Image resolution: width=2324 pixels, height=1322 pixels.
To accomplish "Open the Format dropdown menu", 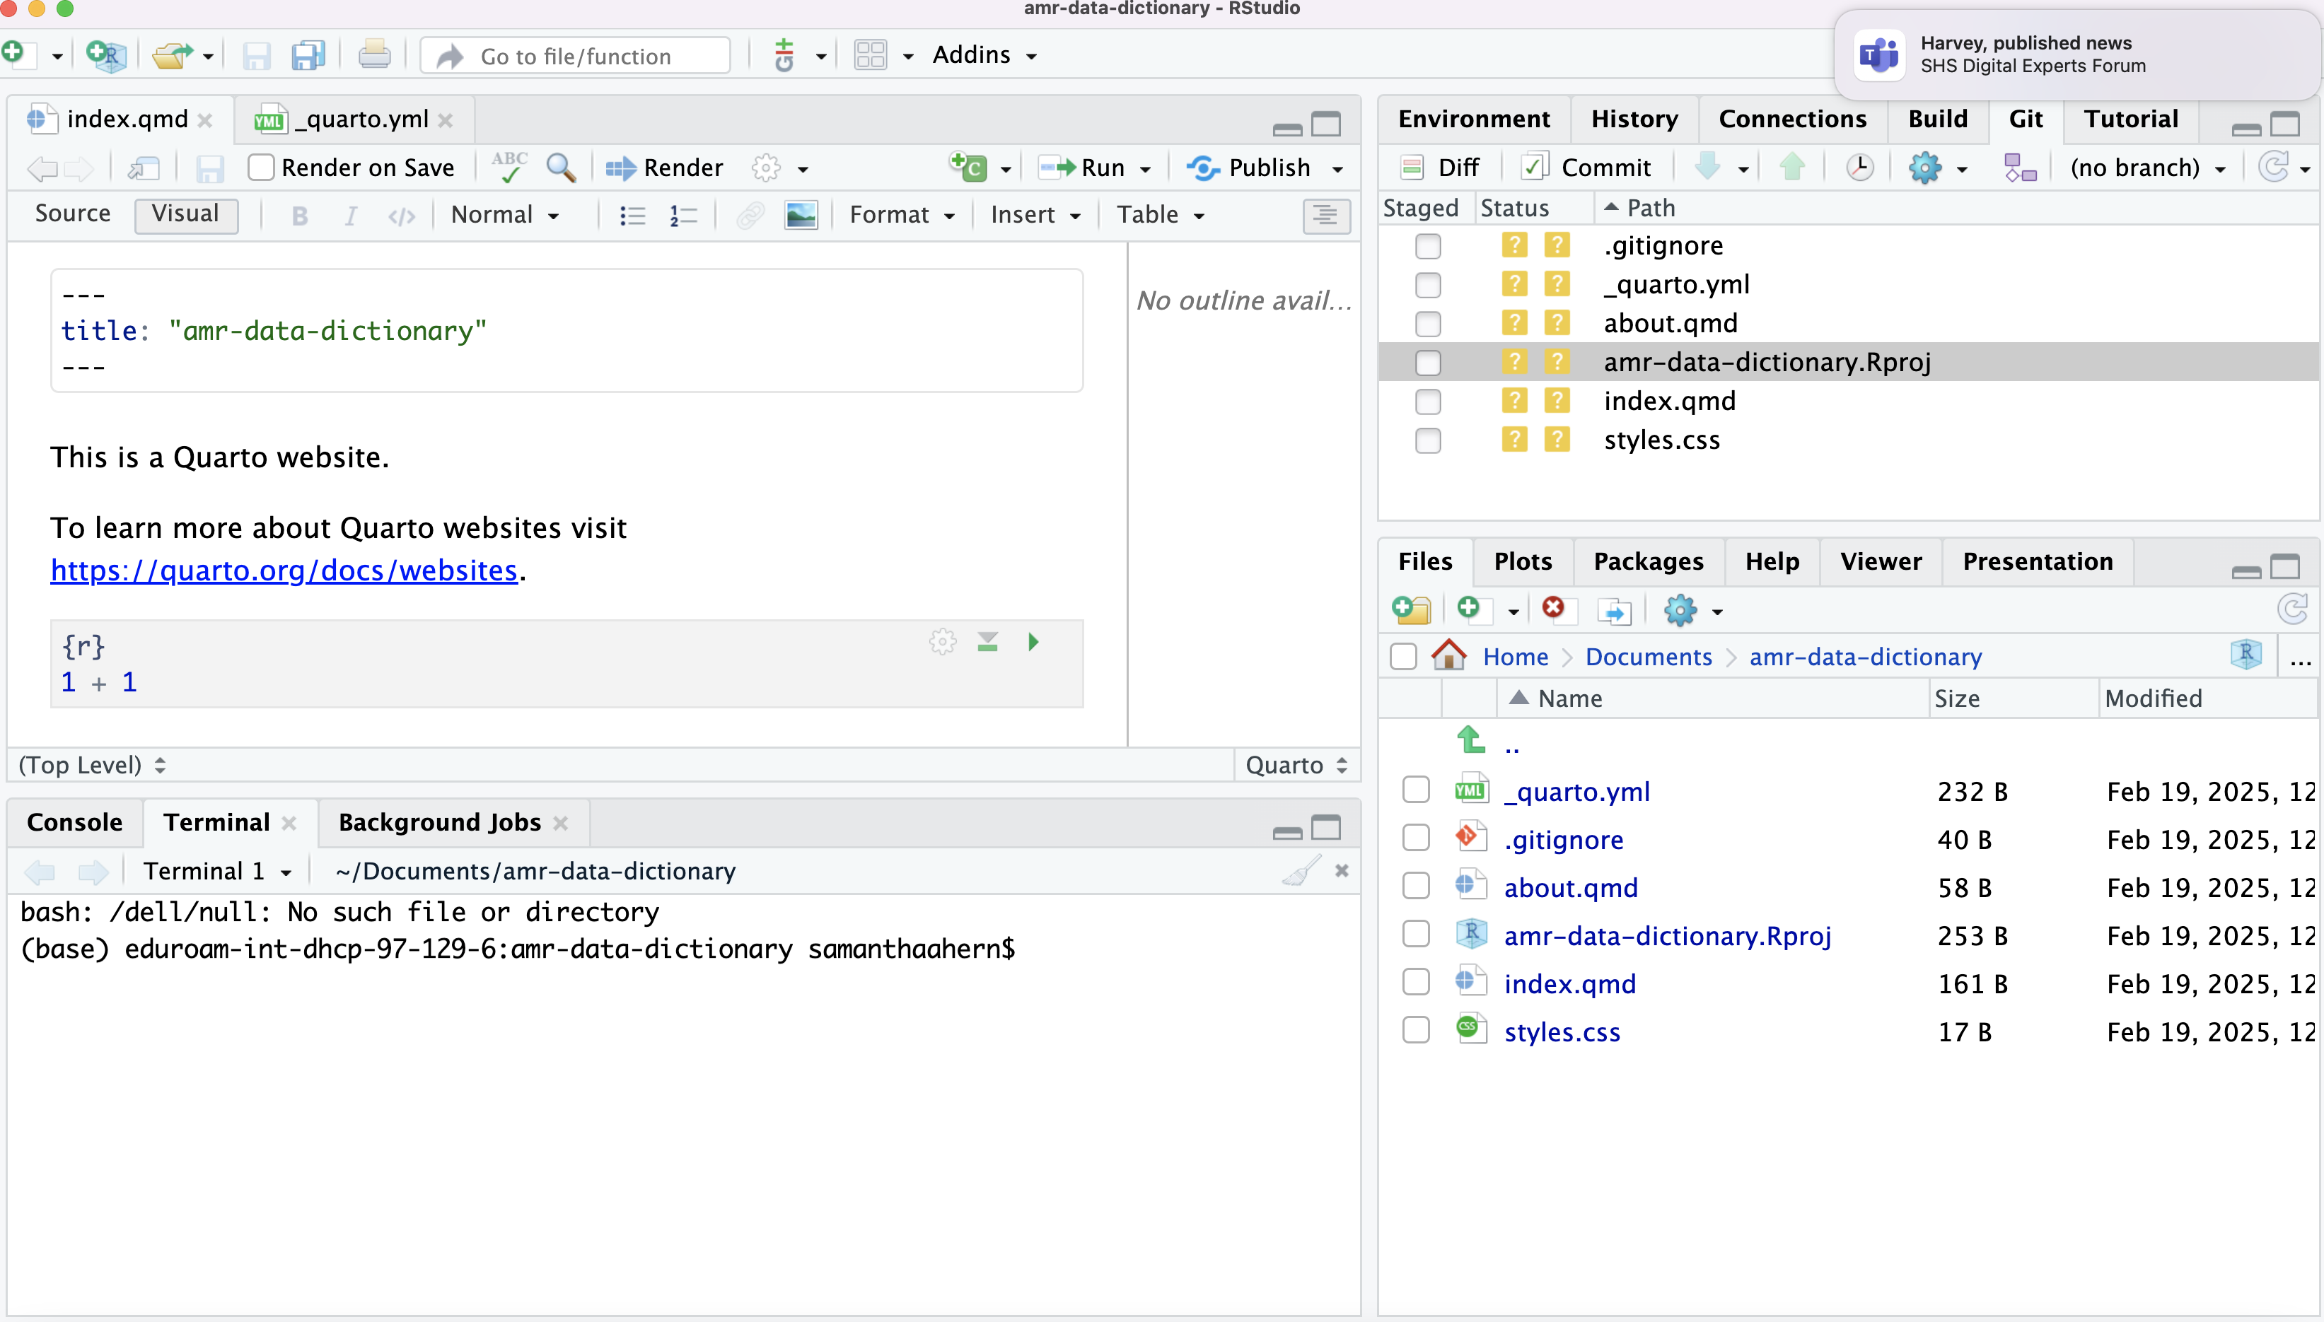I will pos(902,215).
